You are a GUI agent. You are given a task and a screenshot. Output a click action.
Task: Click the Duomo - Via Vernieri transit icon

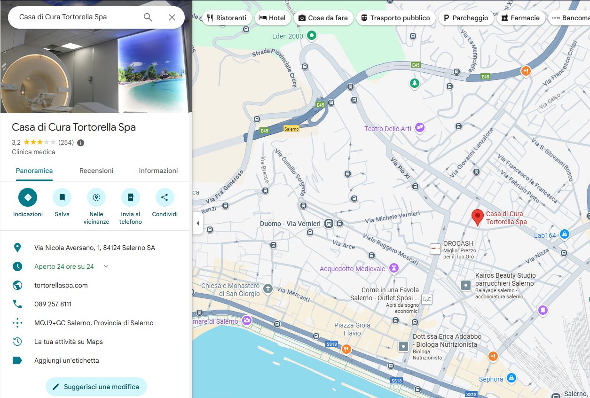tap(329, 224)
